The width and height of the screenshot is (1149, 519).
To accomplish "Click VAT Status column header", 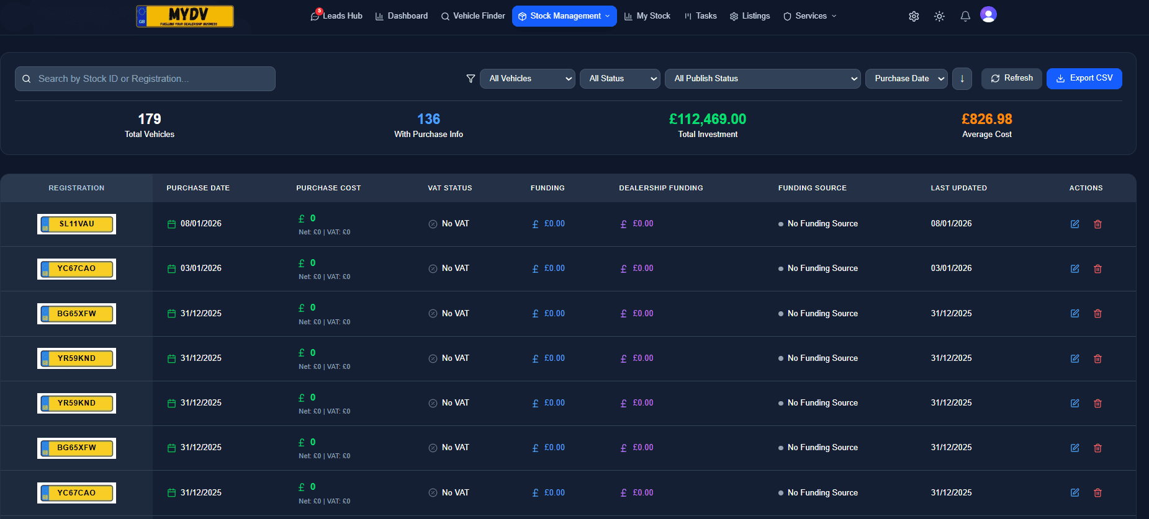I will click(x=450, y=188).
